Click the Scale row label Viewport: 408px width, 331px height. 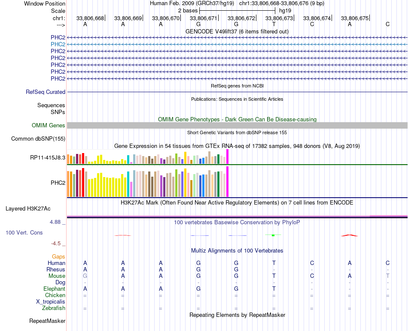(x=58, y=11)
